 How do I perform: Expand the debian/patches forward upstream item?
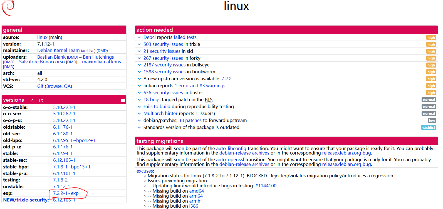coord(139,120)
